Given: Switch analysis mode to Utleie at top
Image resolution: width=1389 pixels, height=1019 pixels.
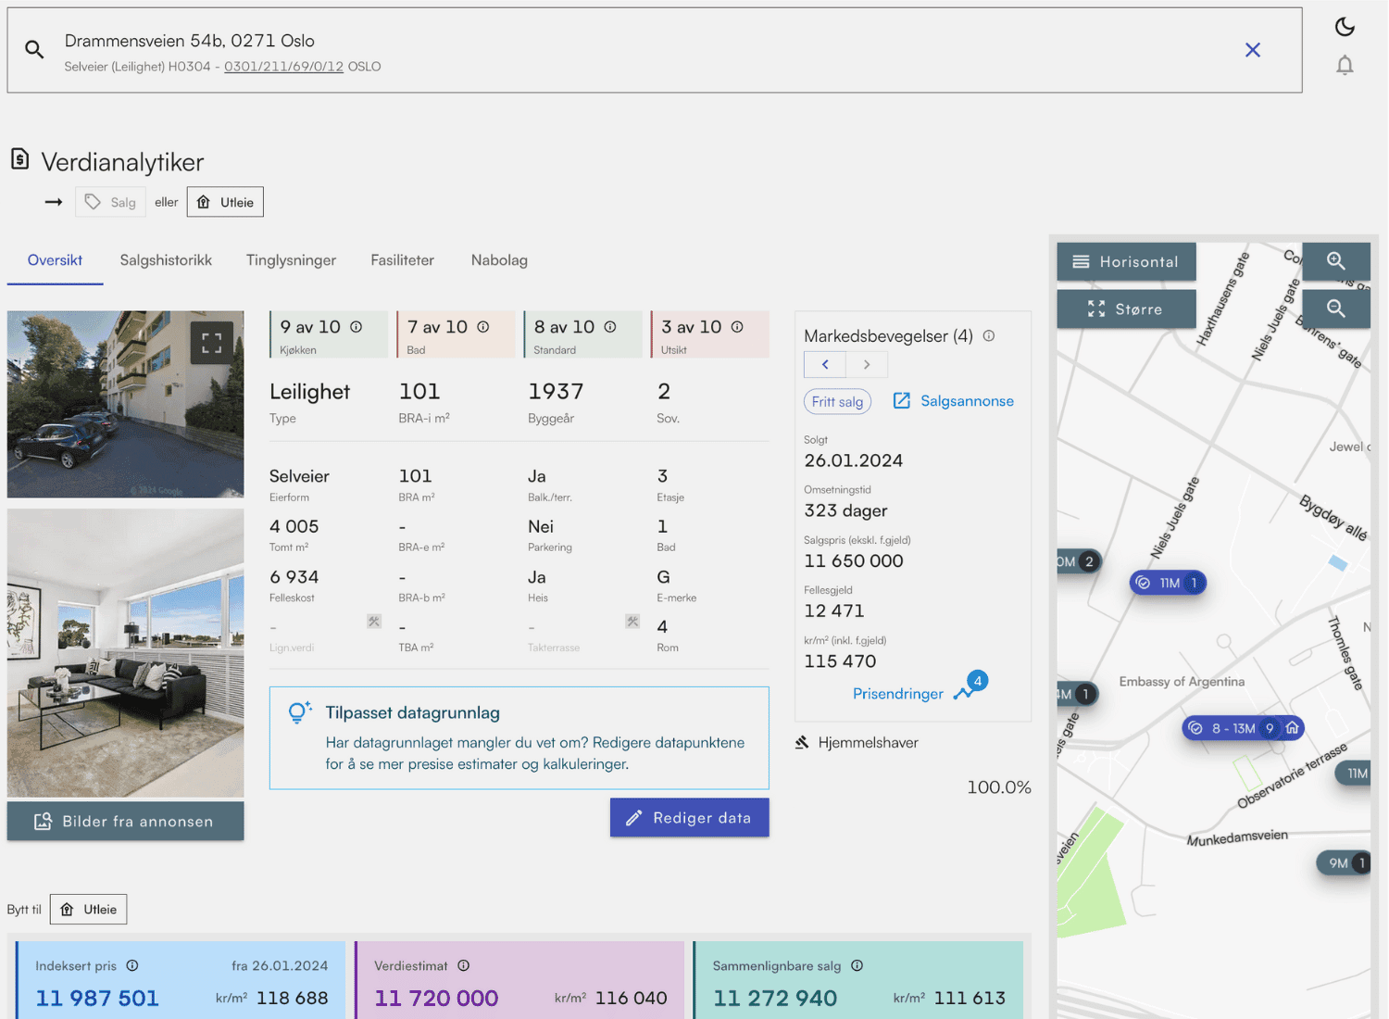Looking at the screenshot, I should pyautogui.click(x=225, y=202).
